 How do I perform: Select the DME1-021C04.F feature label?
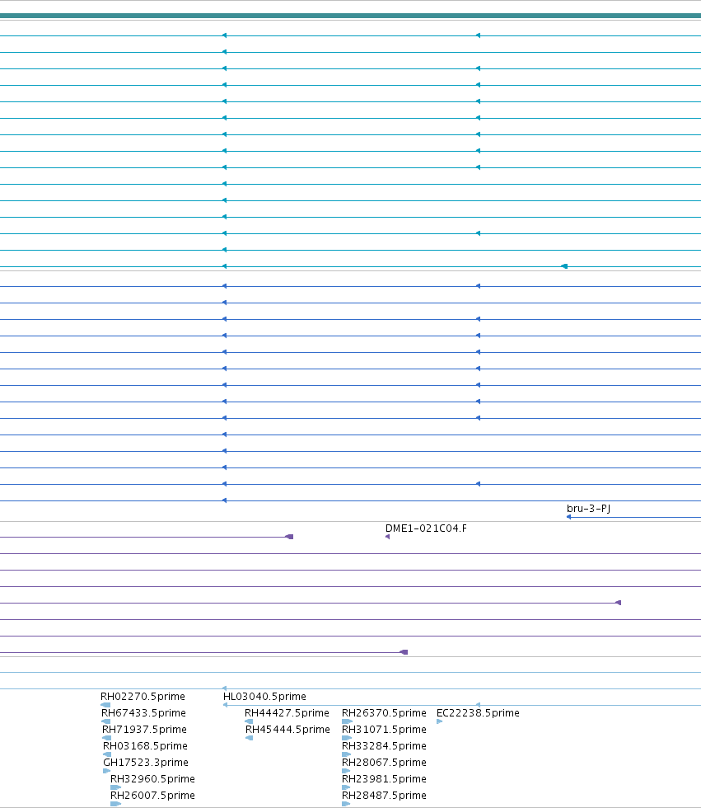coord(426,528)
